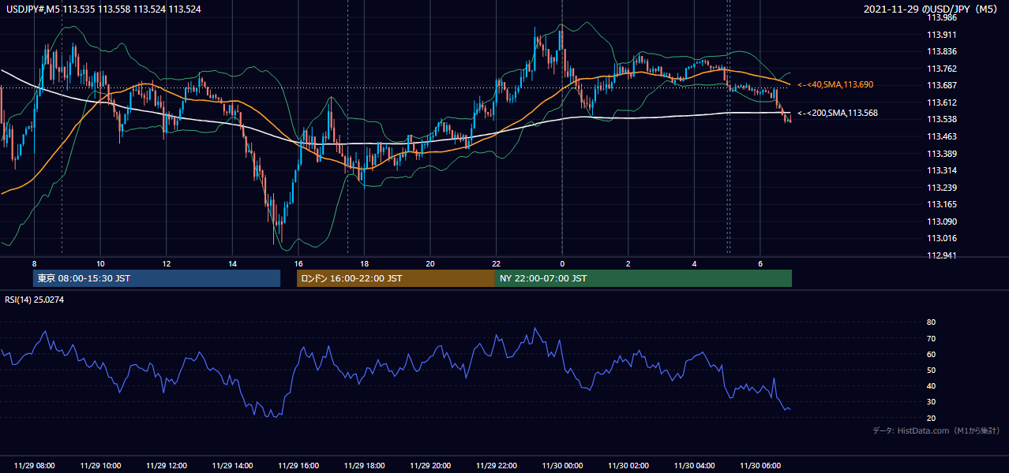Click the bottom date label 11/29 16:00
The height and width of the screenshot is (473, 1009).
[298, 466]
